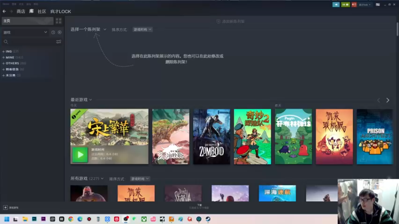
Task: Open the pink bilibili icon in taskbar
Action: [153, 219]
